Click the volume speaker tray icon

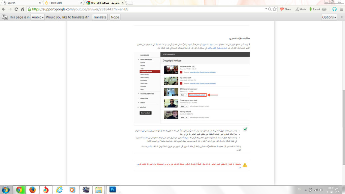[x=321, y=190]
